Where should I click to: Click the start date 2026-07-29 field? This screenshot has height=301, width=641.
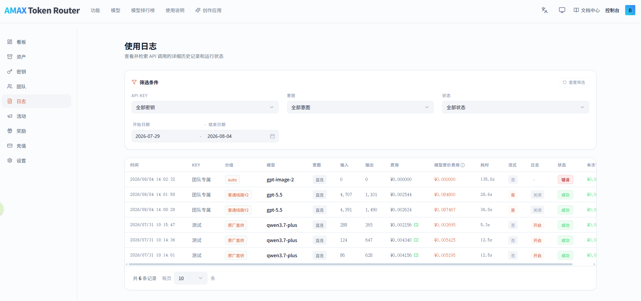(x=165, y=136)
